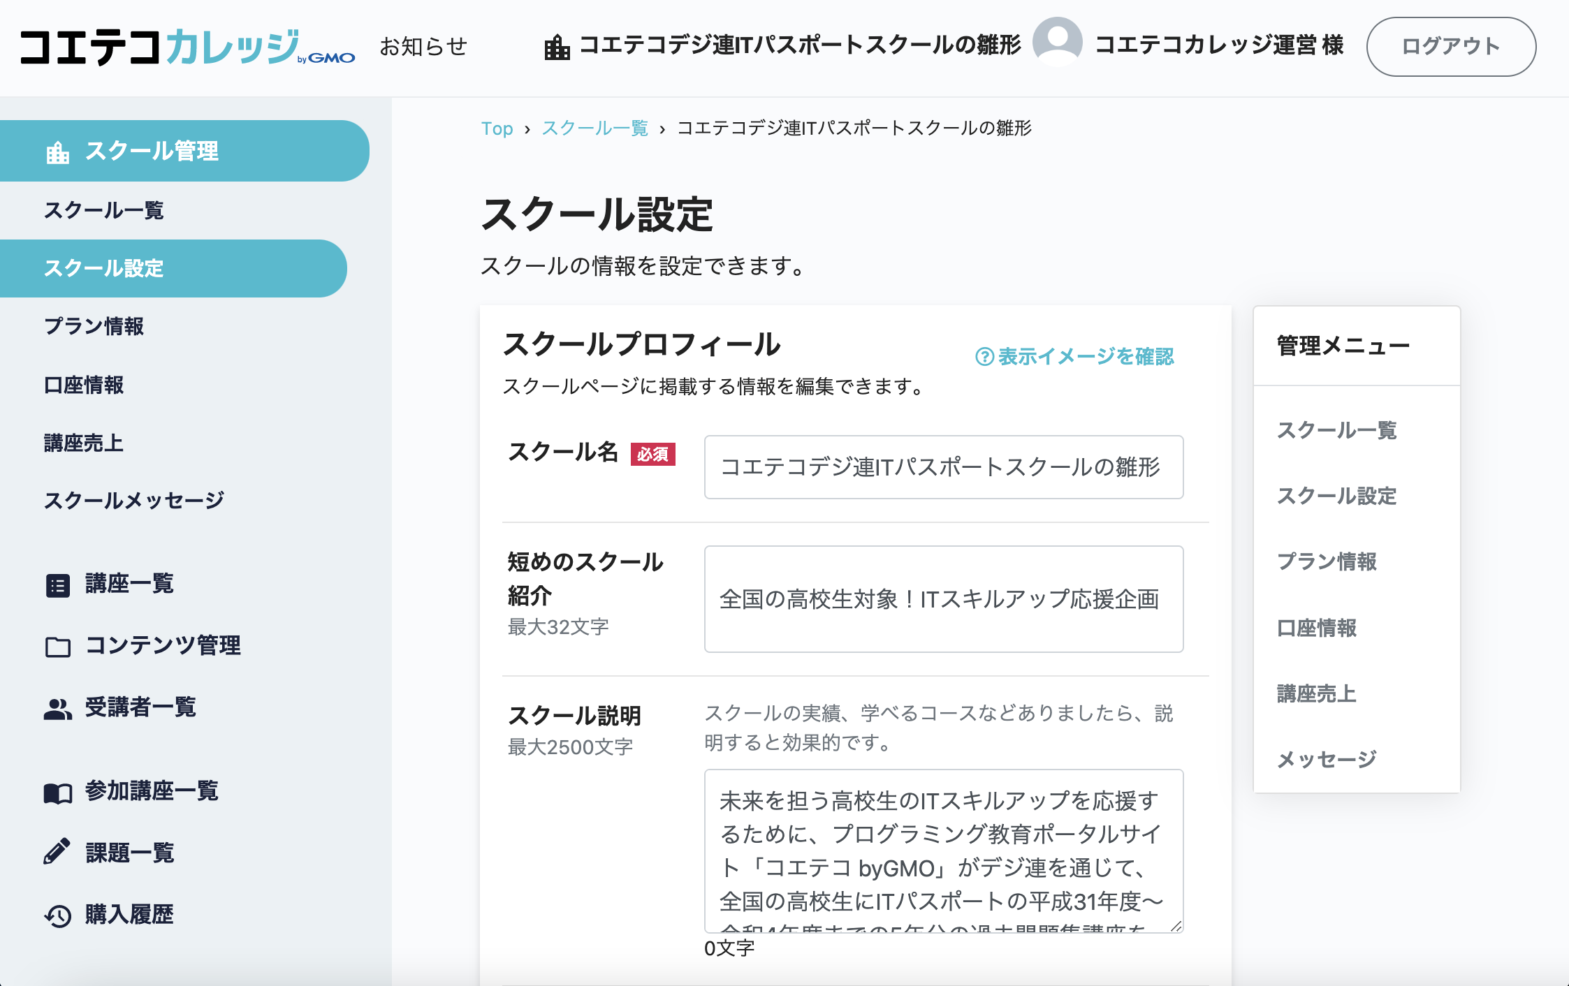Open お知らせ in the top header
Screen dimensions: 1569x986
point(423,47)
